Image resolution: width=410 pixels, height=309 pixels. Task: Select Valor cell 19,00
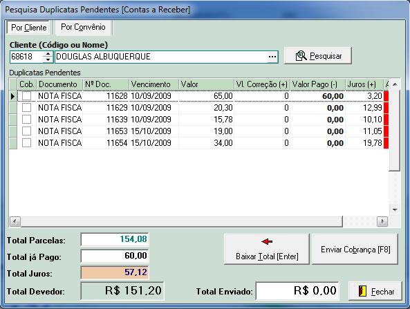click(x=206, y=131)
